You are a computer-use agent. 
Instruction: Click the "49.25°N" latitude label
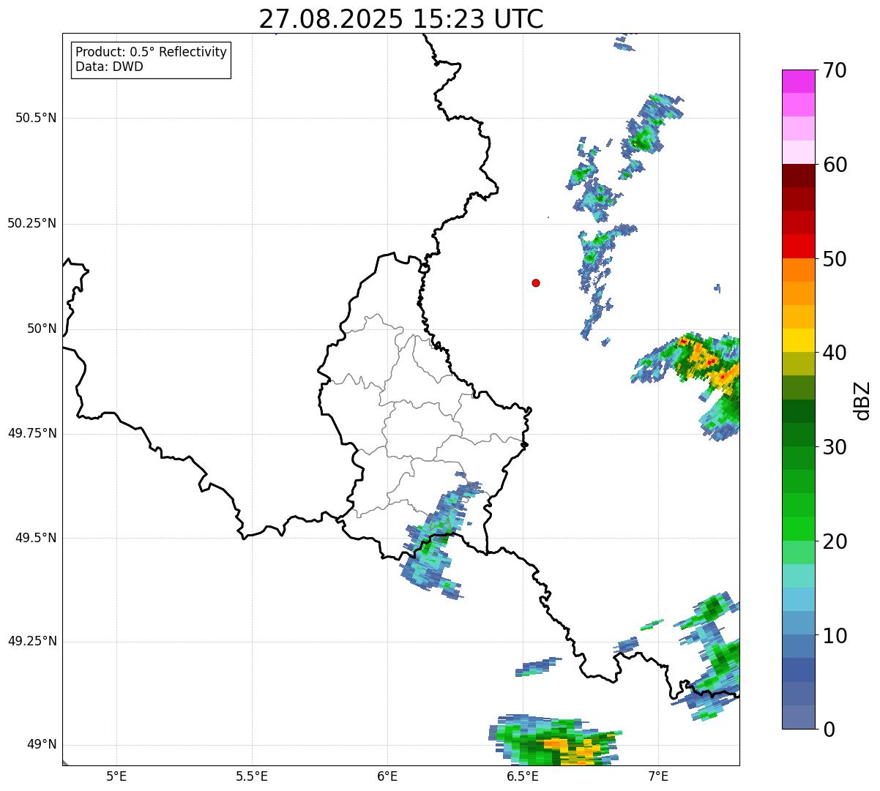[32, 642]
